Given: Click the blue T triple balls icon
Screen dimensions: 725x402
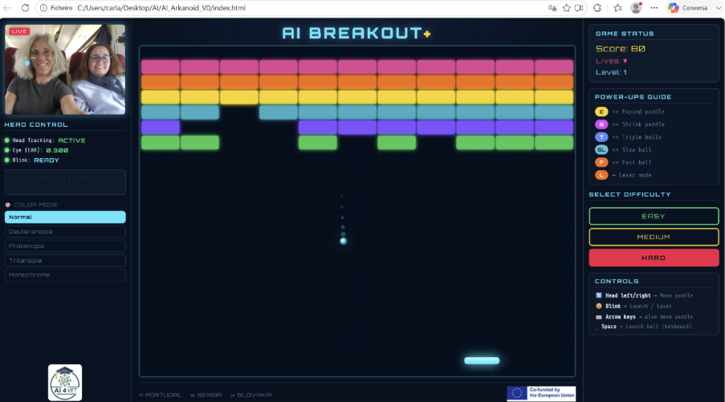Looking at the screenshot, I should point(601,136).
